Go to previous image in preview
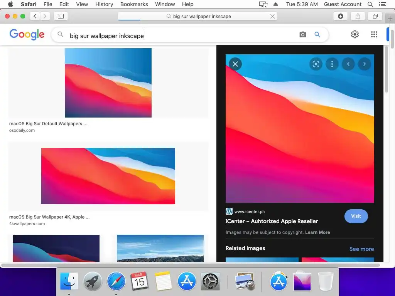The height and width of the screenshot is (296, 395). (x=348, y=64)
